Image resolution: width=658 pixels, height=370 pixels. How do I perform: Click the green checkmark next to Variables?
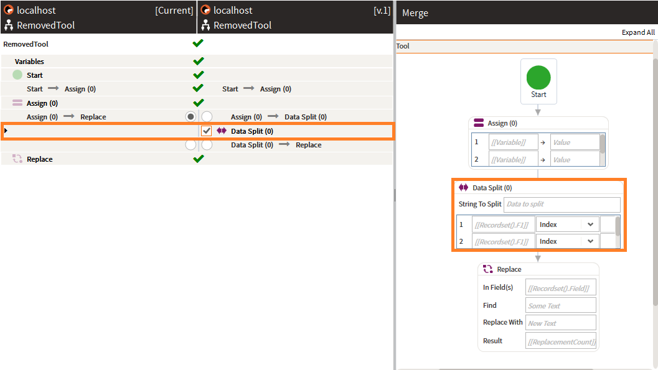198,61
